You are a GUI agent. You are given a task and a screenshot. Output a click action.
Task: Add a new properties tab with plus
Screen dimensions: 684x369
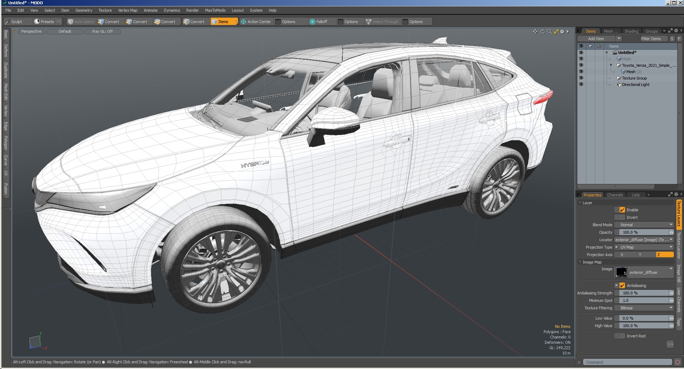tap(648, 195)
